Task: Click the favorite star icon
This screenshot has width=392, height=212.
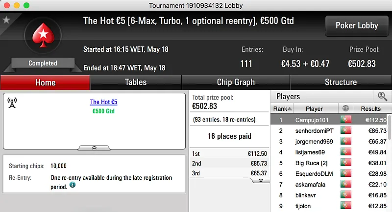Action: [x=6, y=20]
